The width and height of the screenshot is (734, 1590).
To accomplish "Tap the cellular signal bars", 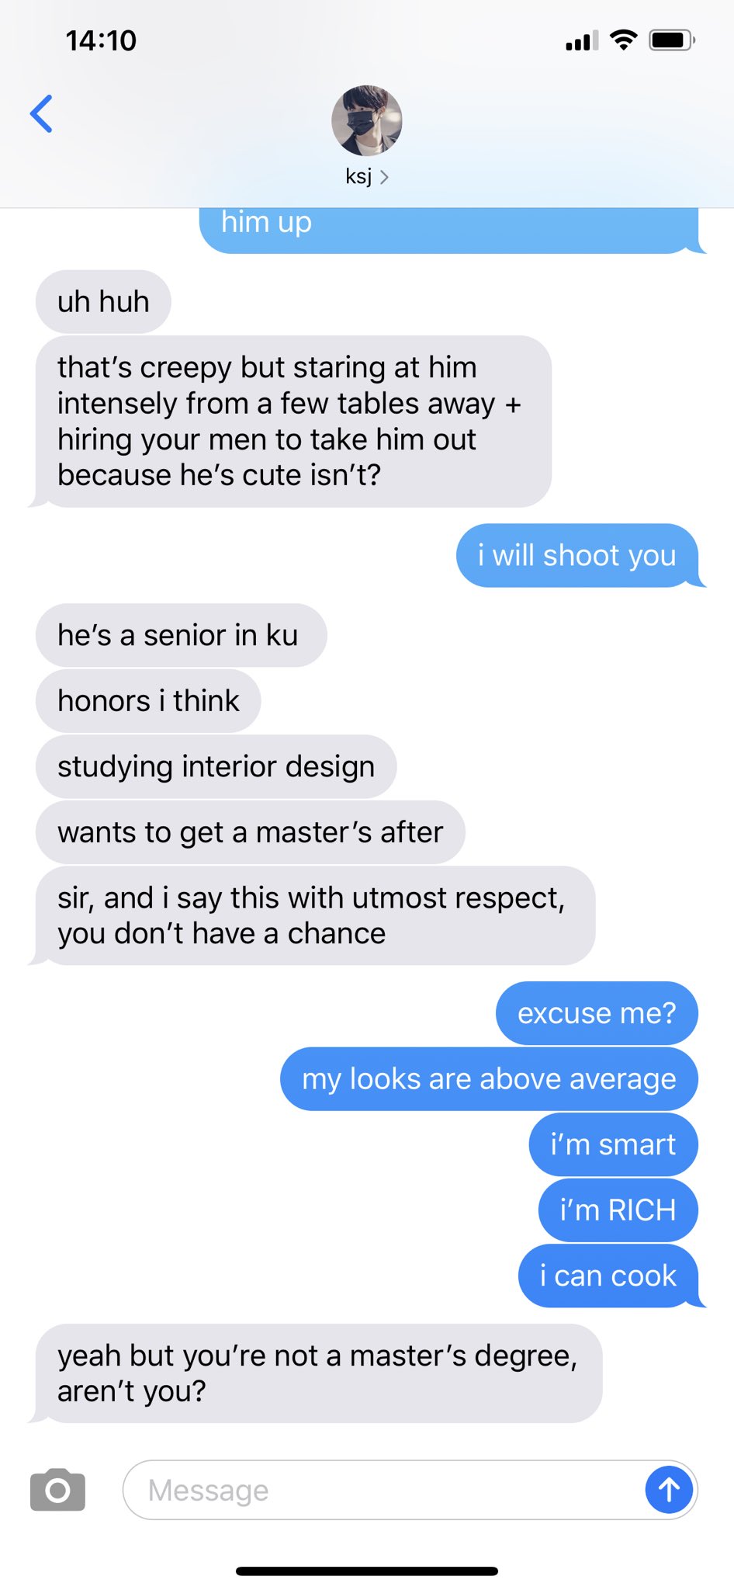I will tap(583, 40).
